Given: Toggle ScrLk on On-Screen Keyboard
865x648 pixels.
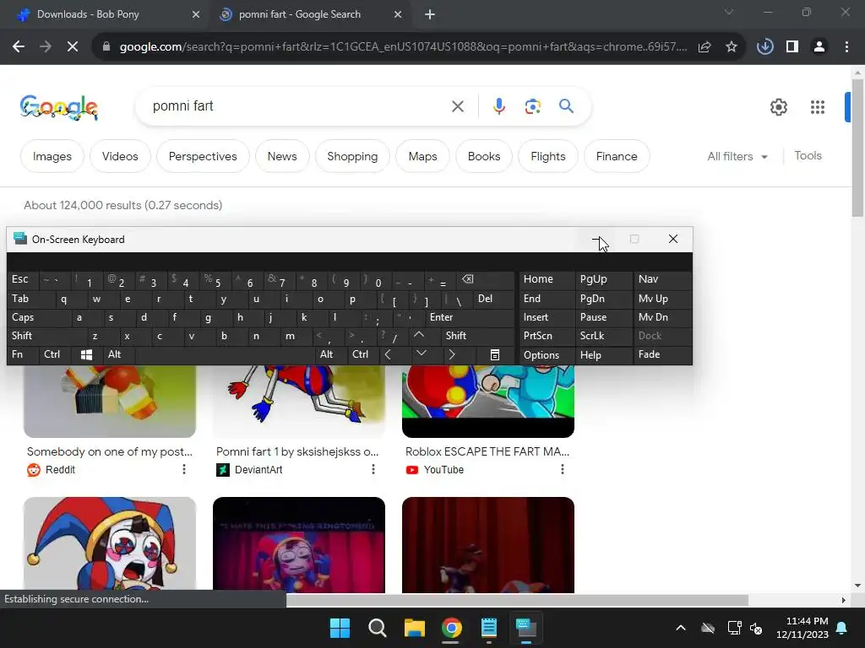Looking at the screenshot, I should [602, 336].
